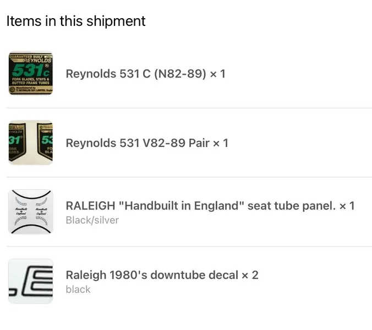Click the green 531c logo in first thumbnail
The height and width of the screenshot is (330, 372).
point(31,70)
